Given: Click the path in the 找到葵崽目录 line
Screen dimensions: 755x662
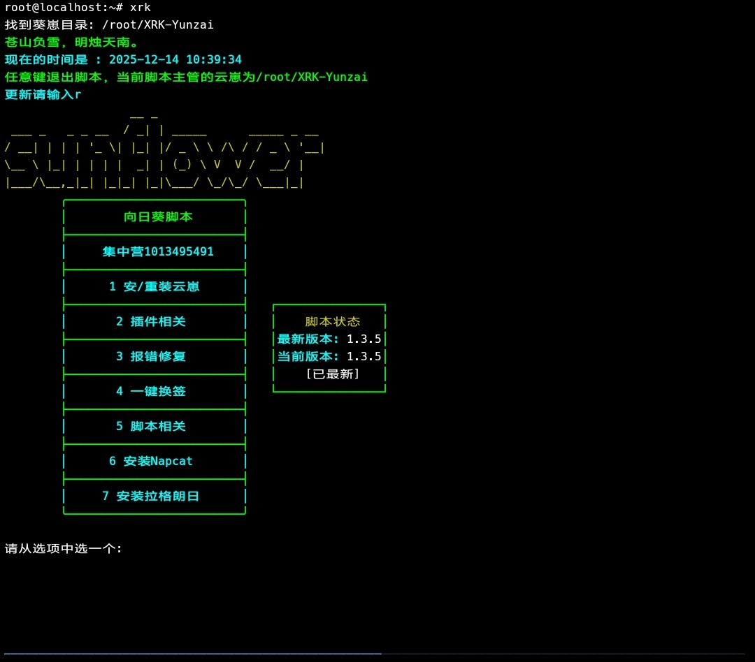Looking at the screenshot, I should [x=158, y=25].
